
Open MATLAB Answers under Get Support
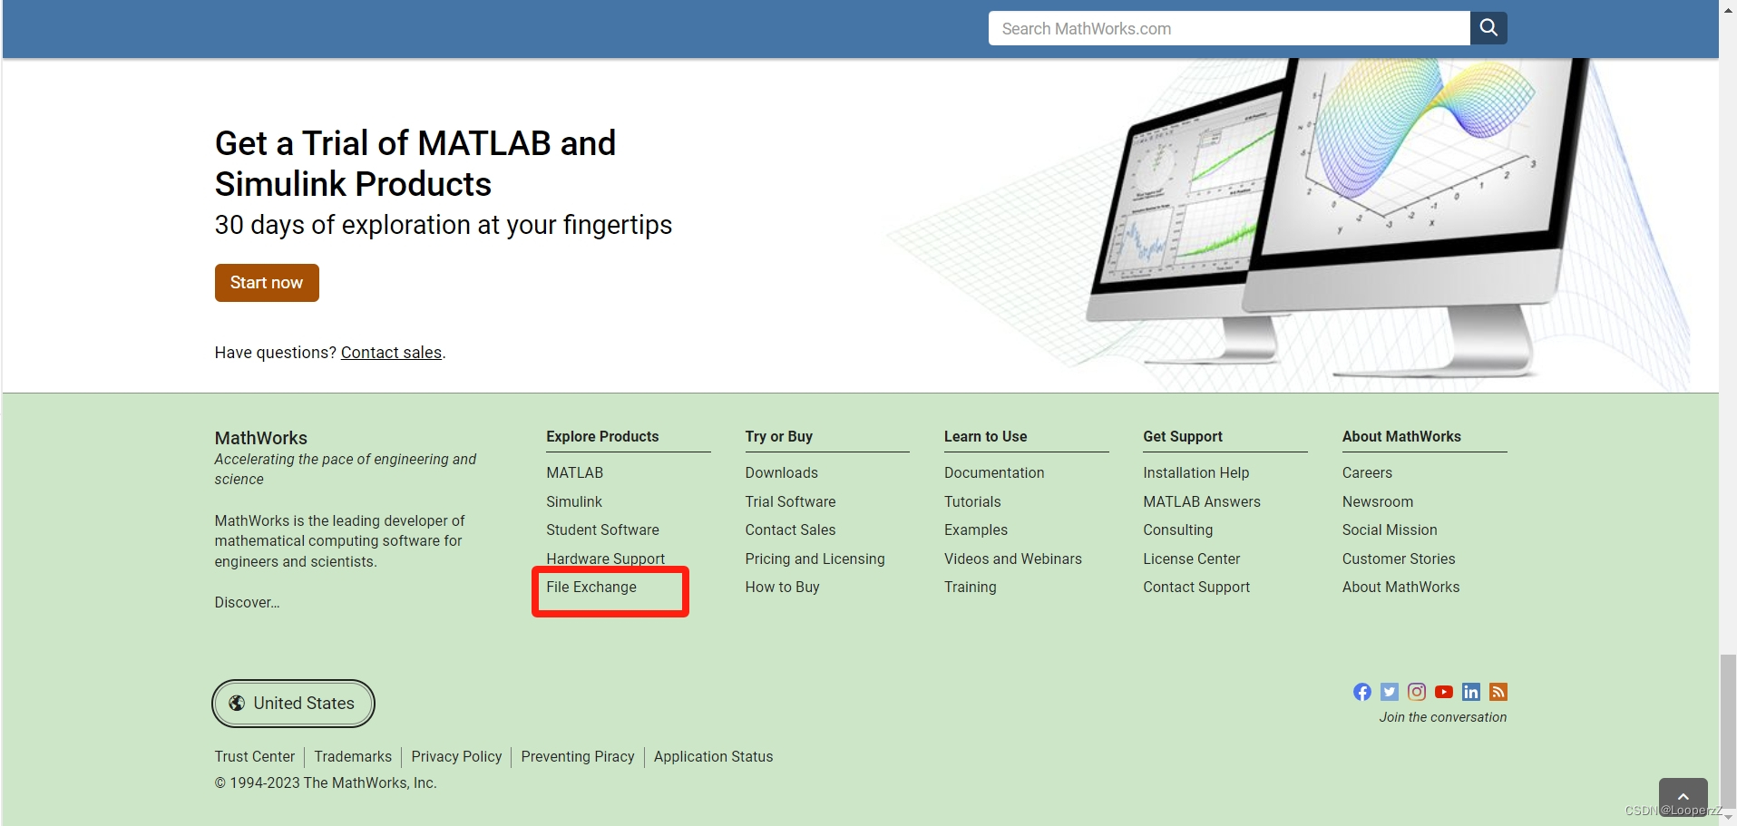pyautogui.click(x=1202, y=501)
